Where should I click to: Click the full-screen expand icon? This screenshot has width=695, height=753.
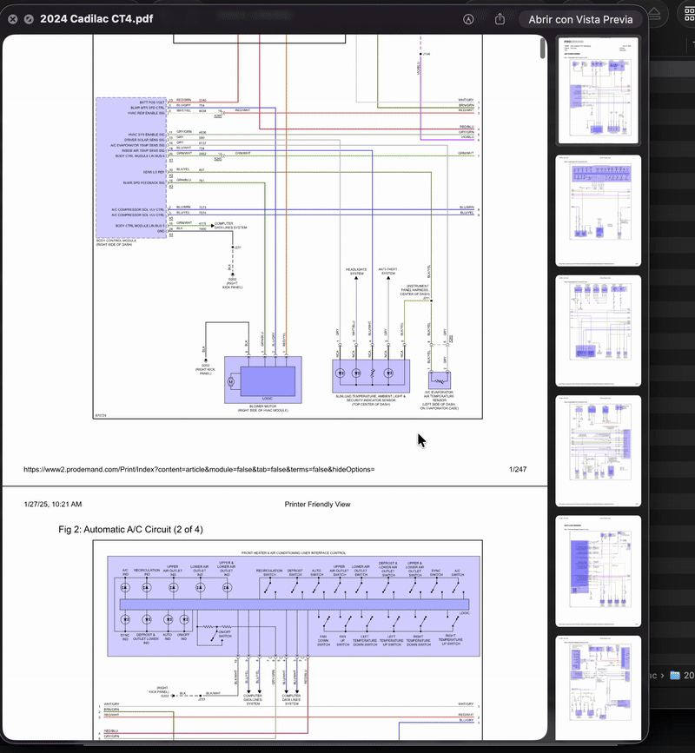28,18
